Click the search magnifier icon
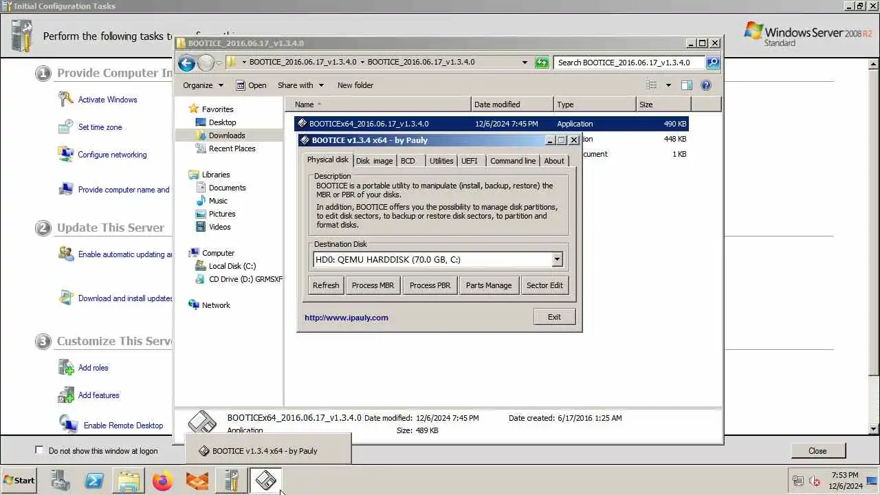This screenshot has width=880, height=495. pyautogui.click(x=712, y=63)
